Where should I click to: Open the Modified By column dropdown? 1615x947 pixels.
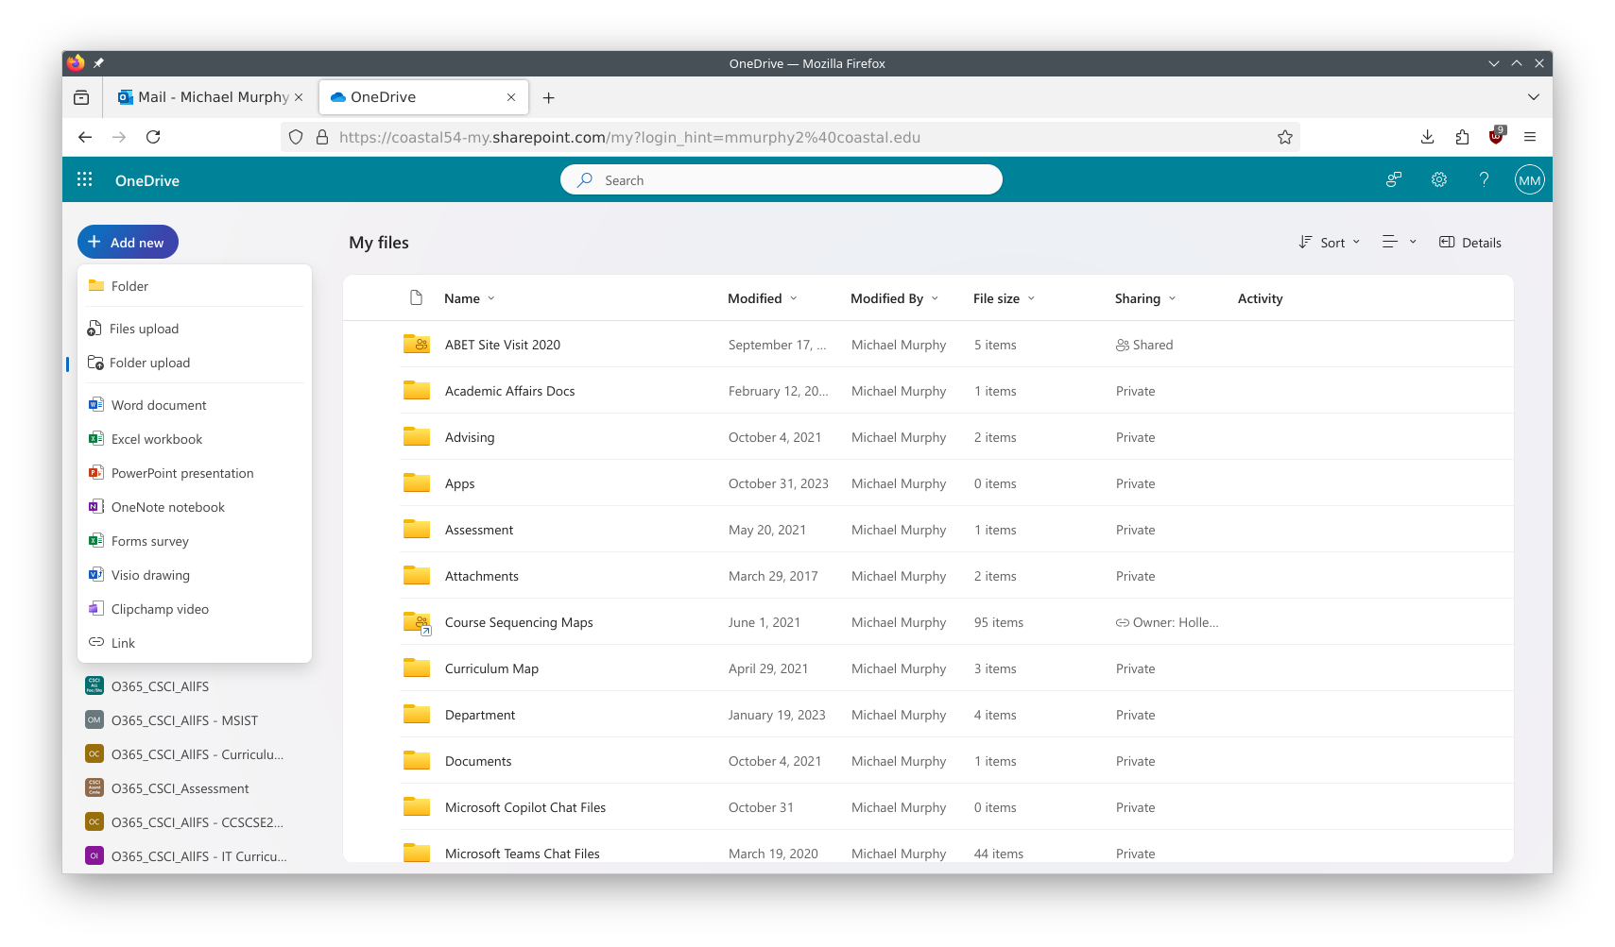point(894,298)
